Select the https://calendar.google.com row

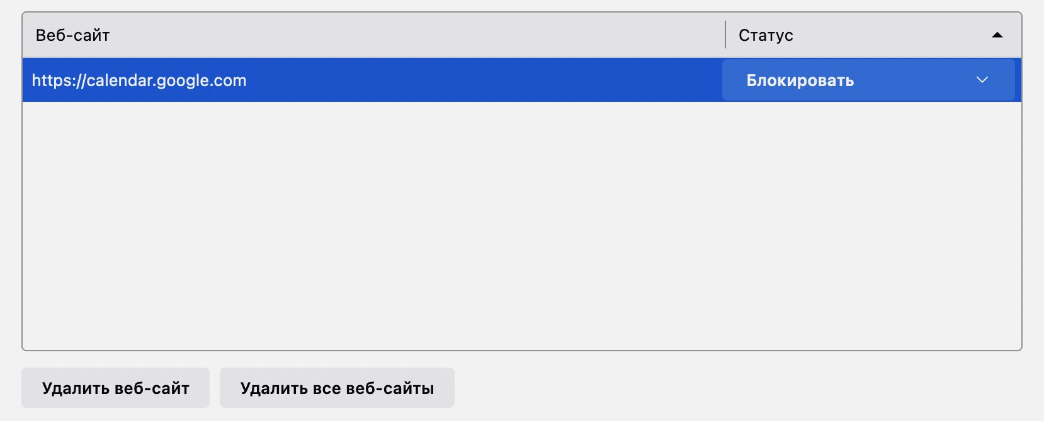point(522,80)
